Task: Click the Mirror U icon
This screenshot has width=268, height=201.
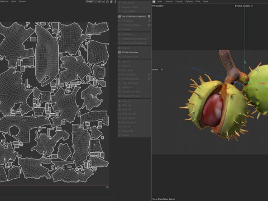Action: [x=119, y=61]
